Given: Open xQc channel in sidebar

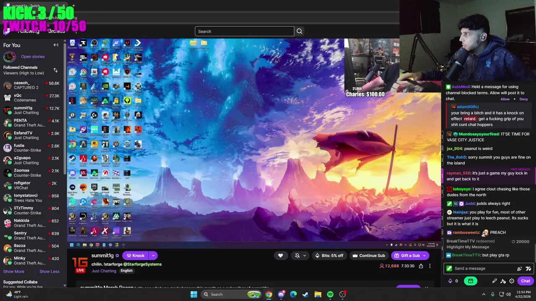Looking at the screenshot, I should 32,98.
